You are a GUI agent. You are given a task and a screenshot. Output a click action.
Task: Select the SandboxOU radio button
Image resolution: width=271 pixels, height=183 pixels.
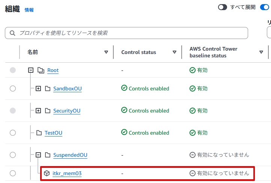(13, 89)
